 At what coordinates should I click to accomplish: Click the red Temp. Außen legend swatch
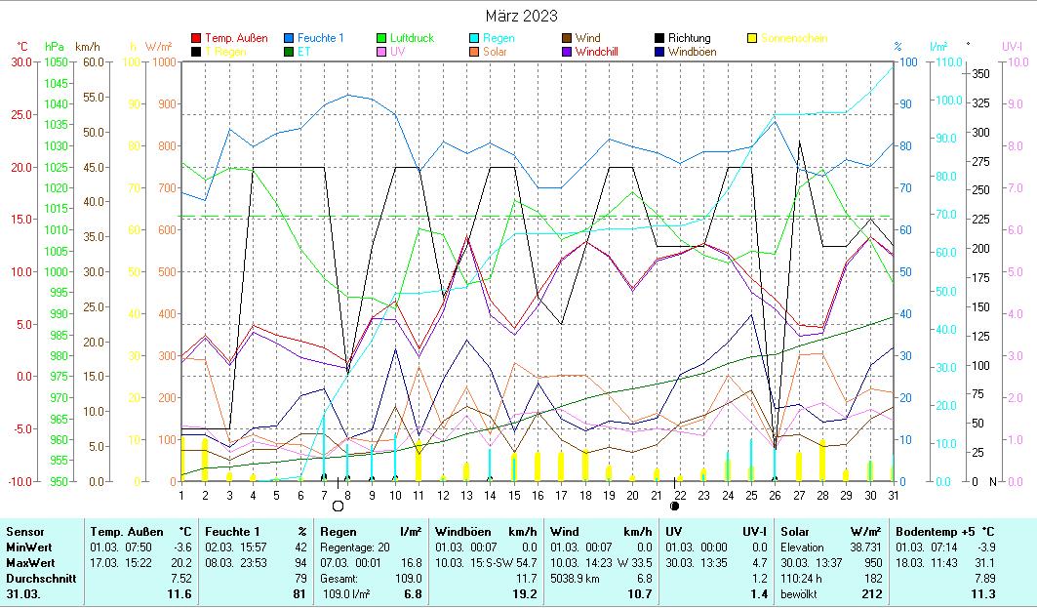197,39
